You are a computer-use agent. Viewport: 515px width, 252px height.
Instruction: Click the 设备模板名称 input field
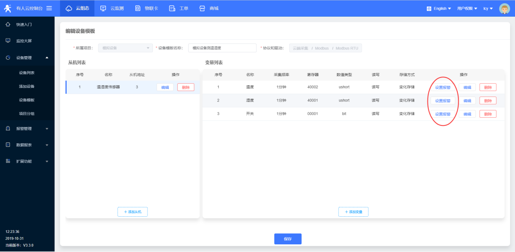[222, 48]
